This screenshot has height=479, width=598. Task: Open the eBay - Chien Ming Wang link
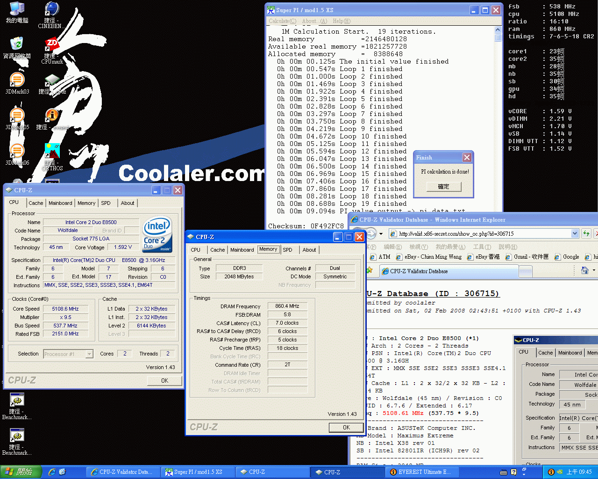pyautogui.click(x=428, y=257)
